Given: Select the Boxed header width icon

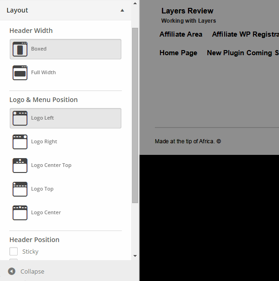Looking at the screenshot, I should [20, 49].
